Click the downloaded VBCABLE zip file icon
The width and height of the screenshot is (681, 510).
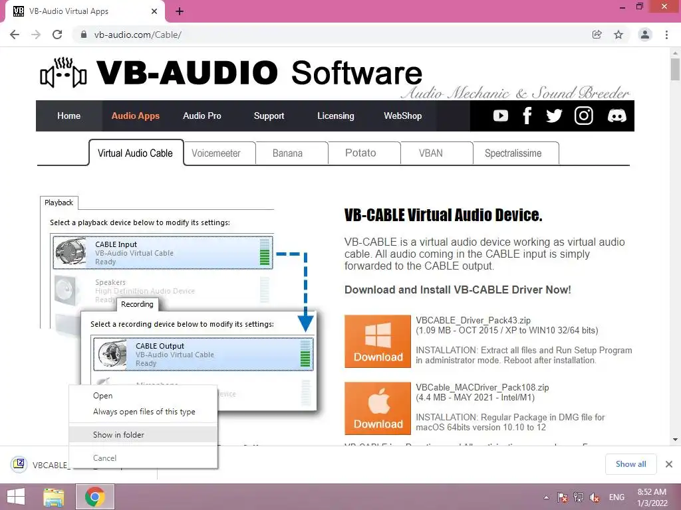click(19, 464)
